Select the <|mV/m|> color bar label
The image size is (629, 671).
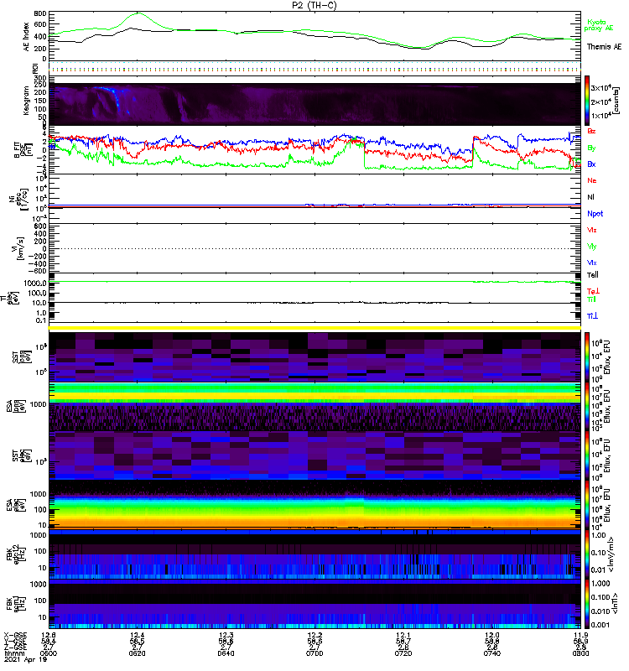(613, 554)
